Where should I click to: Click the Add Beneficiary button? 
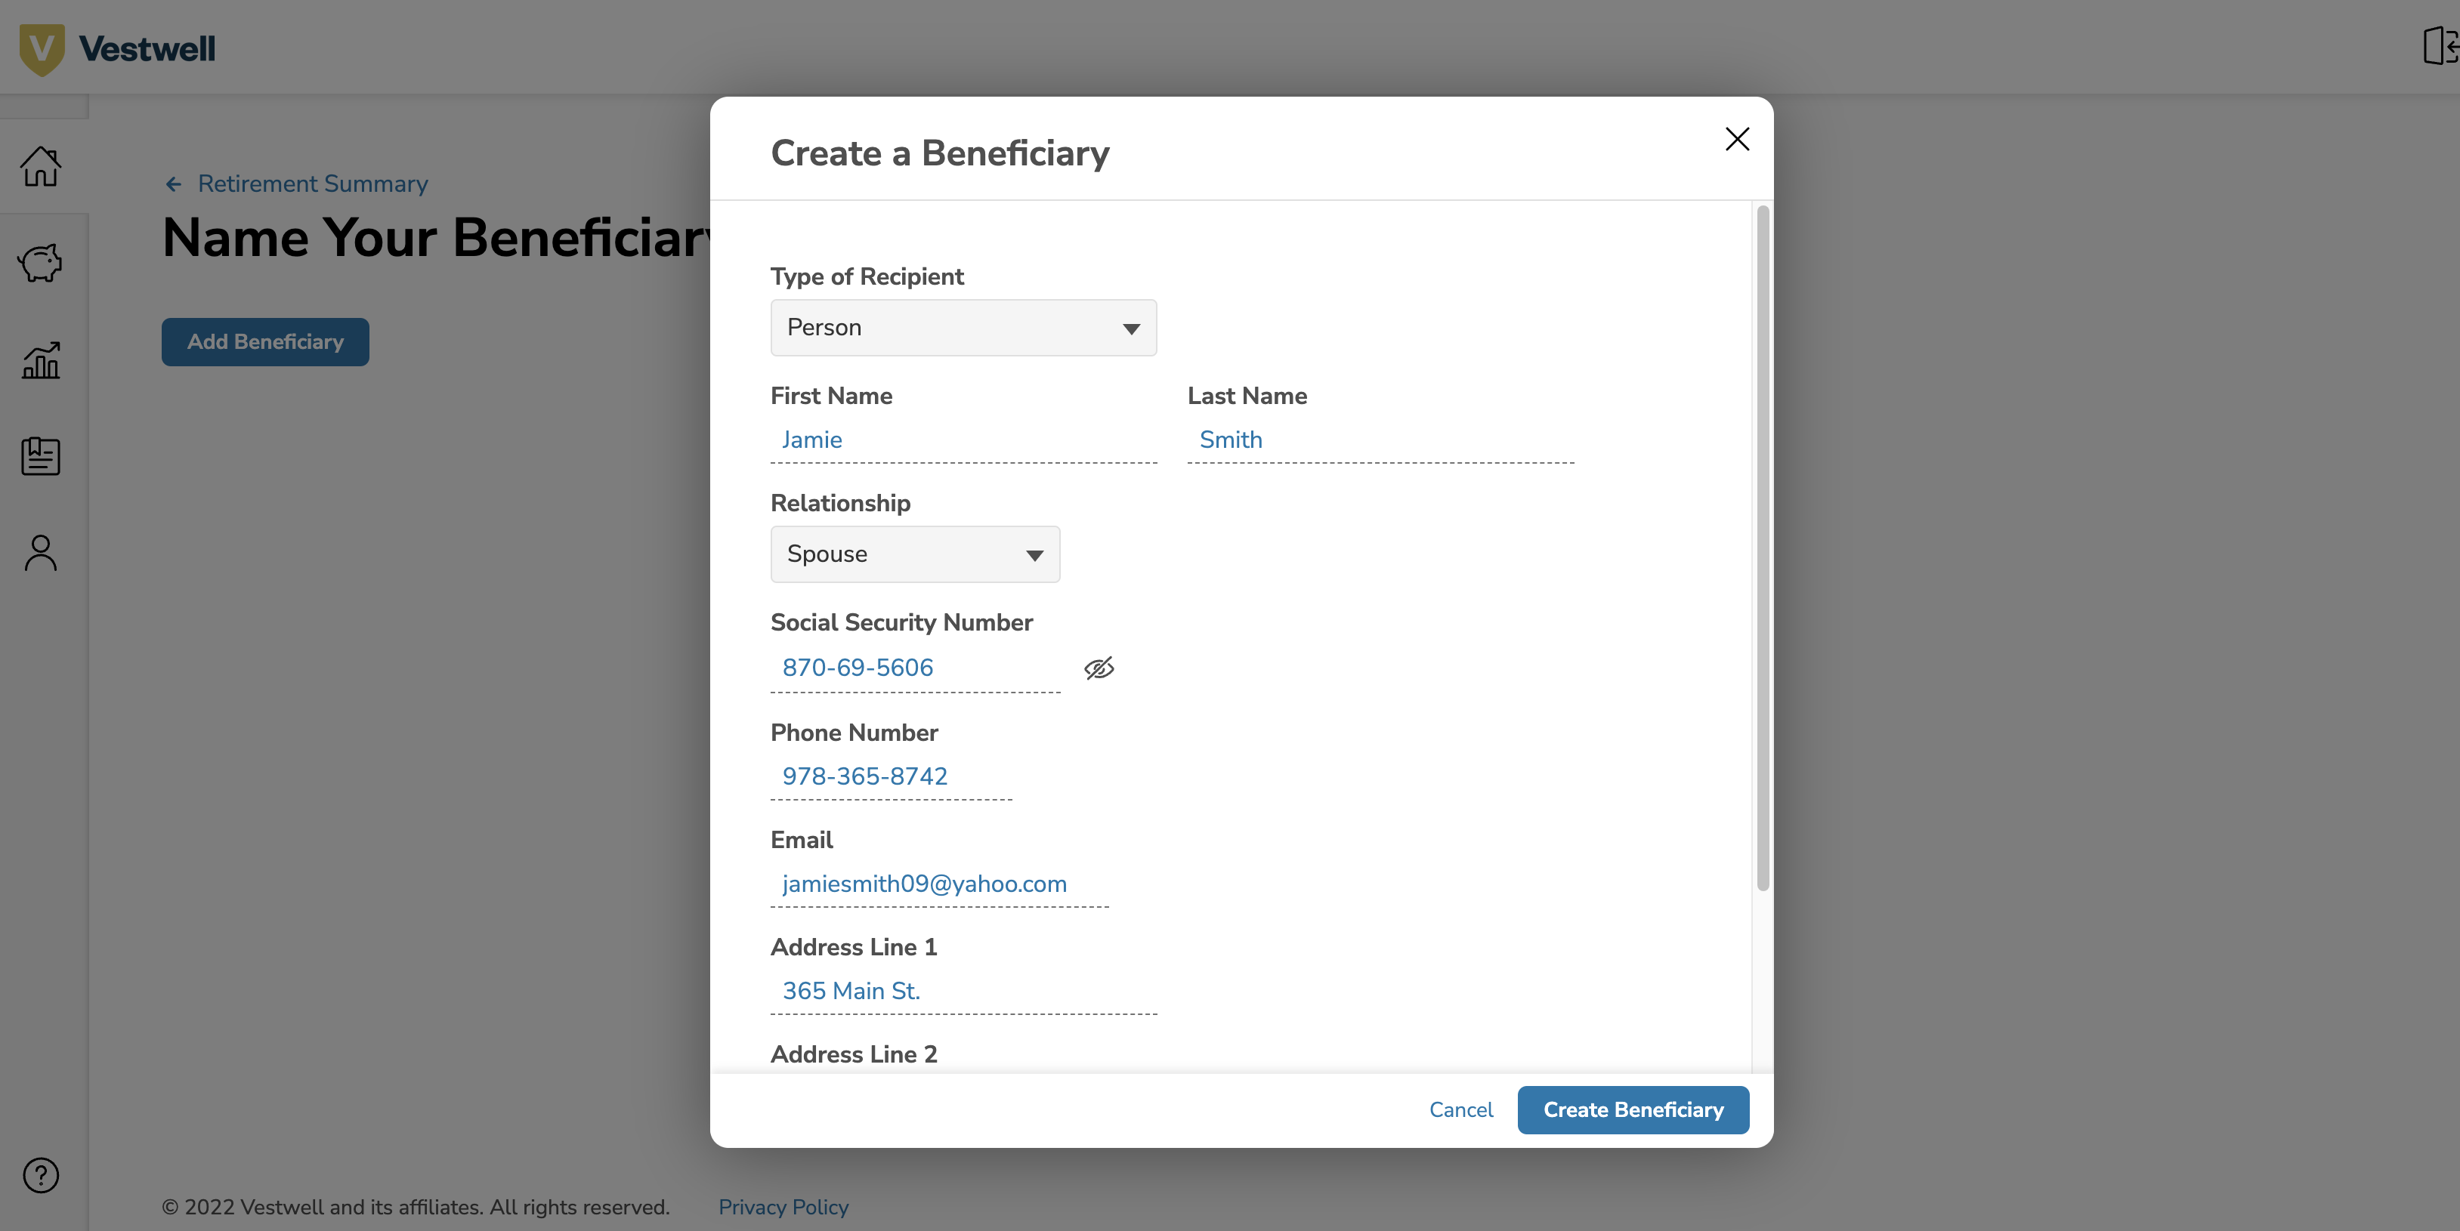pyautogui.click(x=264, y=341)
